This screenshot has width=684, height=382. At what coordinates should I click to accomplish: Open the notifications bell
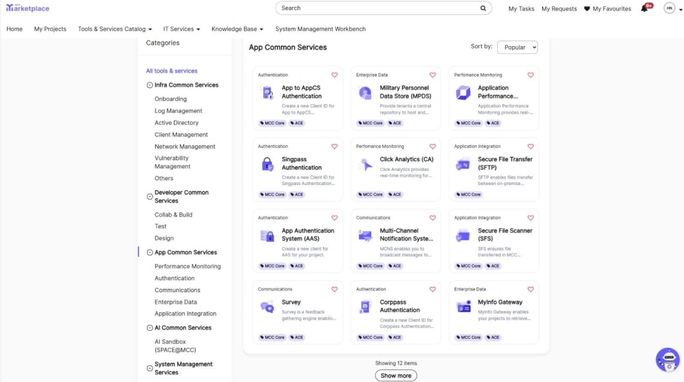(645, 8)
